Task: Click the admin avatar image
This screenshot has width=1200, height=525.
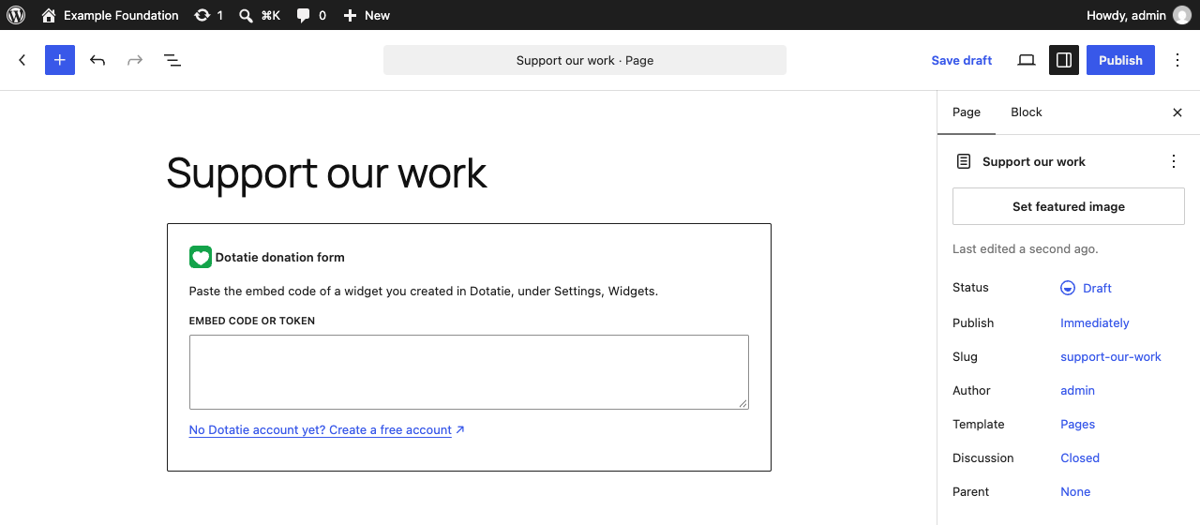Action: point(1182,15)
